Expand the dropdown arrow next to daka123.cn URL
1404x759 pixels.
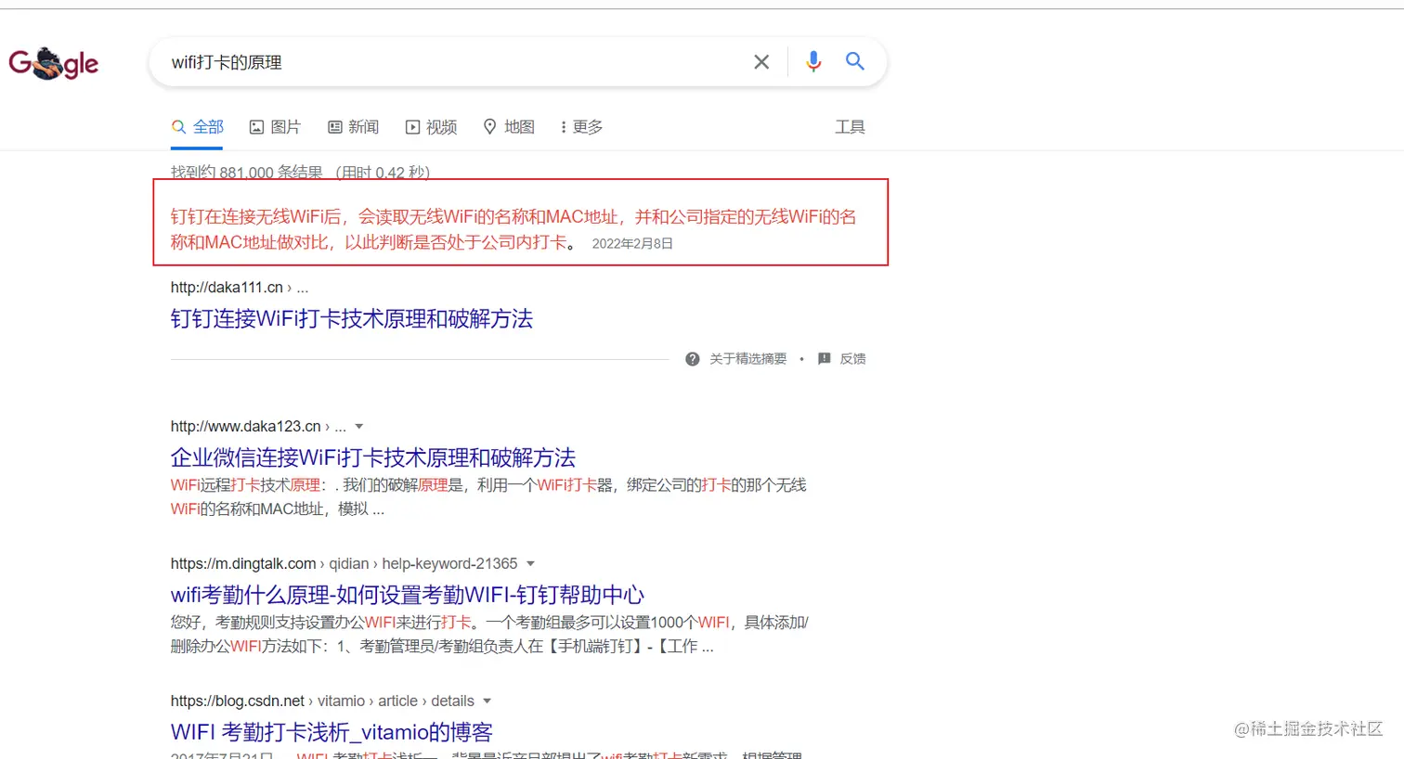[x=359, y=427]
